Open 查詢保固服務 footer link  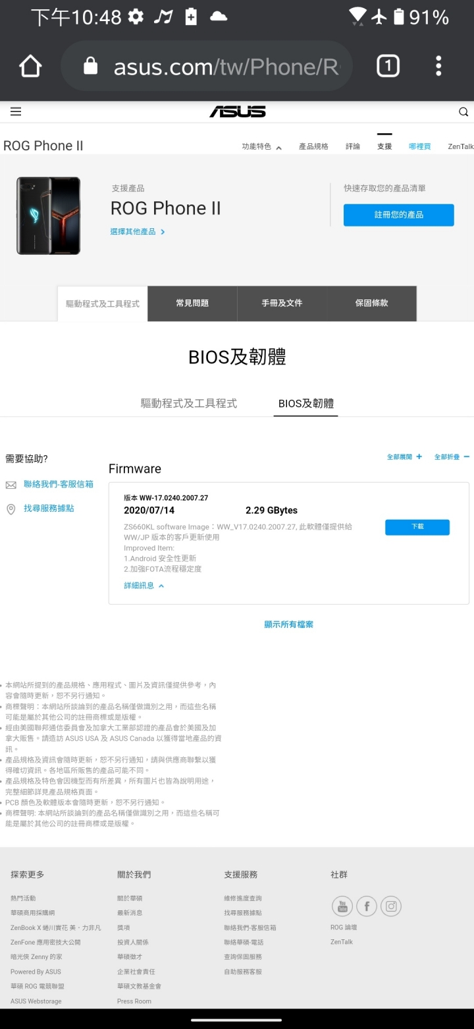point(243,956)
